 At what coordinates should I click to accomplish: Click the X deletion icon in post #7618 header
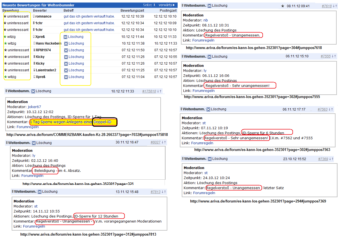tap(209, 6)
